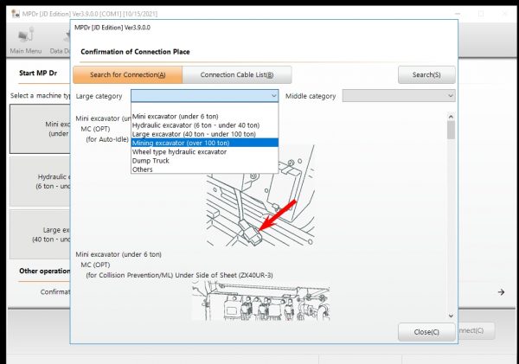Click the 'Confirmation of Connection Place' heading

coord(135,52)
